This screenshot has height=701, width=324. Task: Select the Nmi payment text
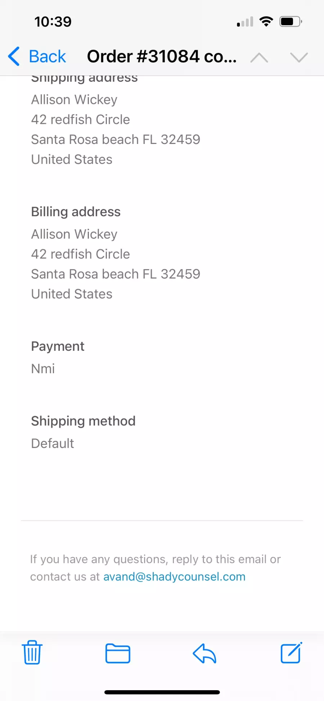[43, 368]
